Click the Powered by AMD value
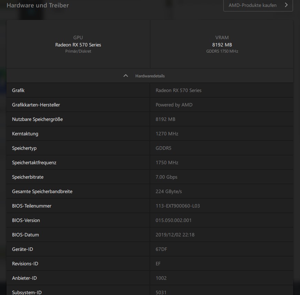Viewport: 300px width, 295px height. pos(174,105)
